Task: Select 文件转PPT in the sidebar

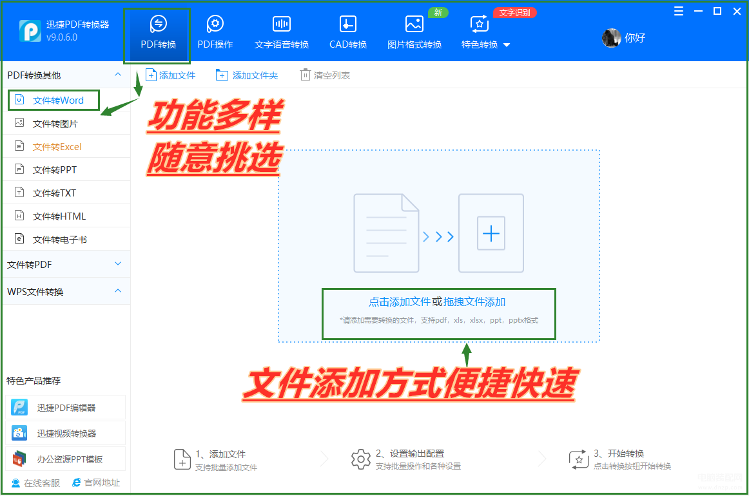Action: (67, 169)
